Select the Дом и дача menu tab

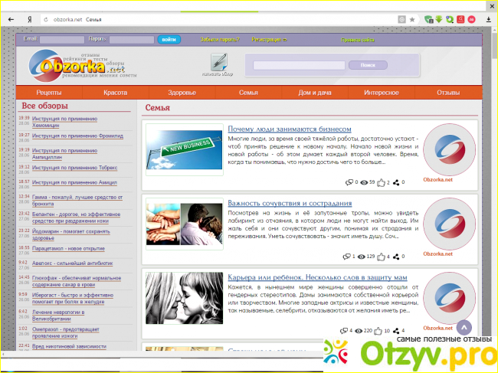(x=315, y=93)
